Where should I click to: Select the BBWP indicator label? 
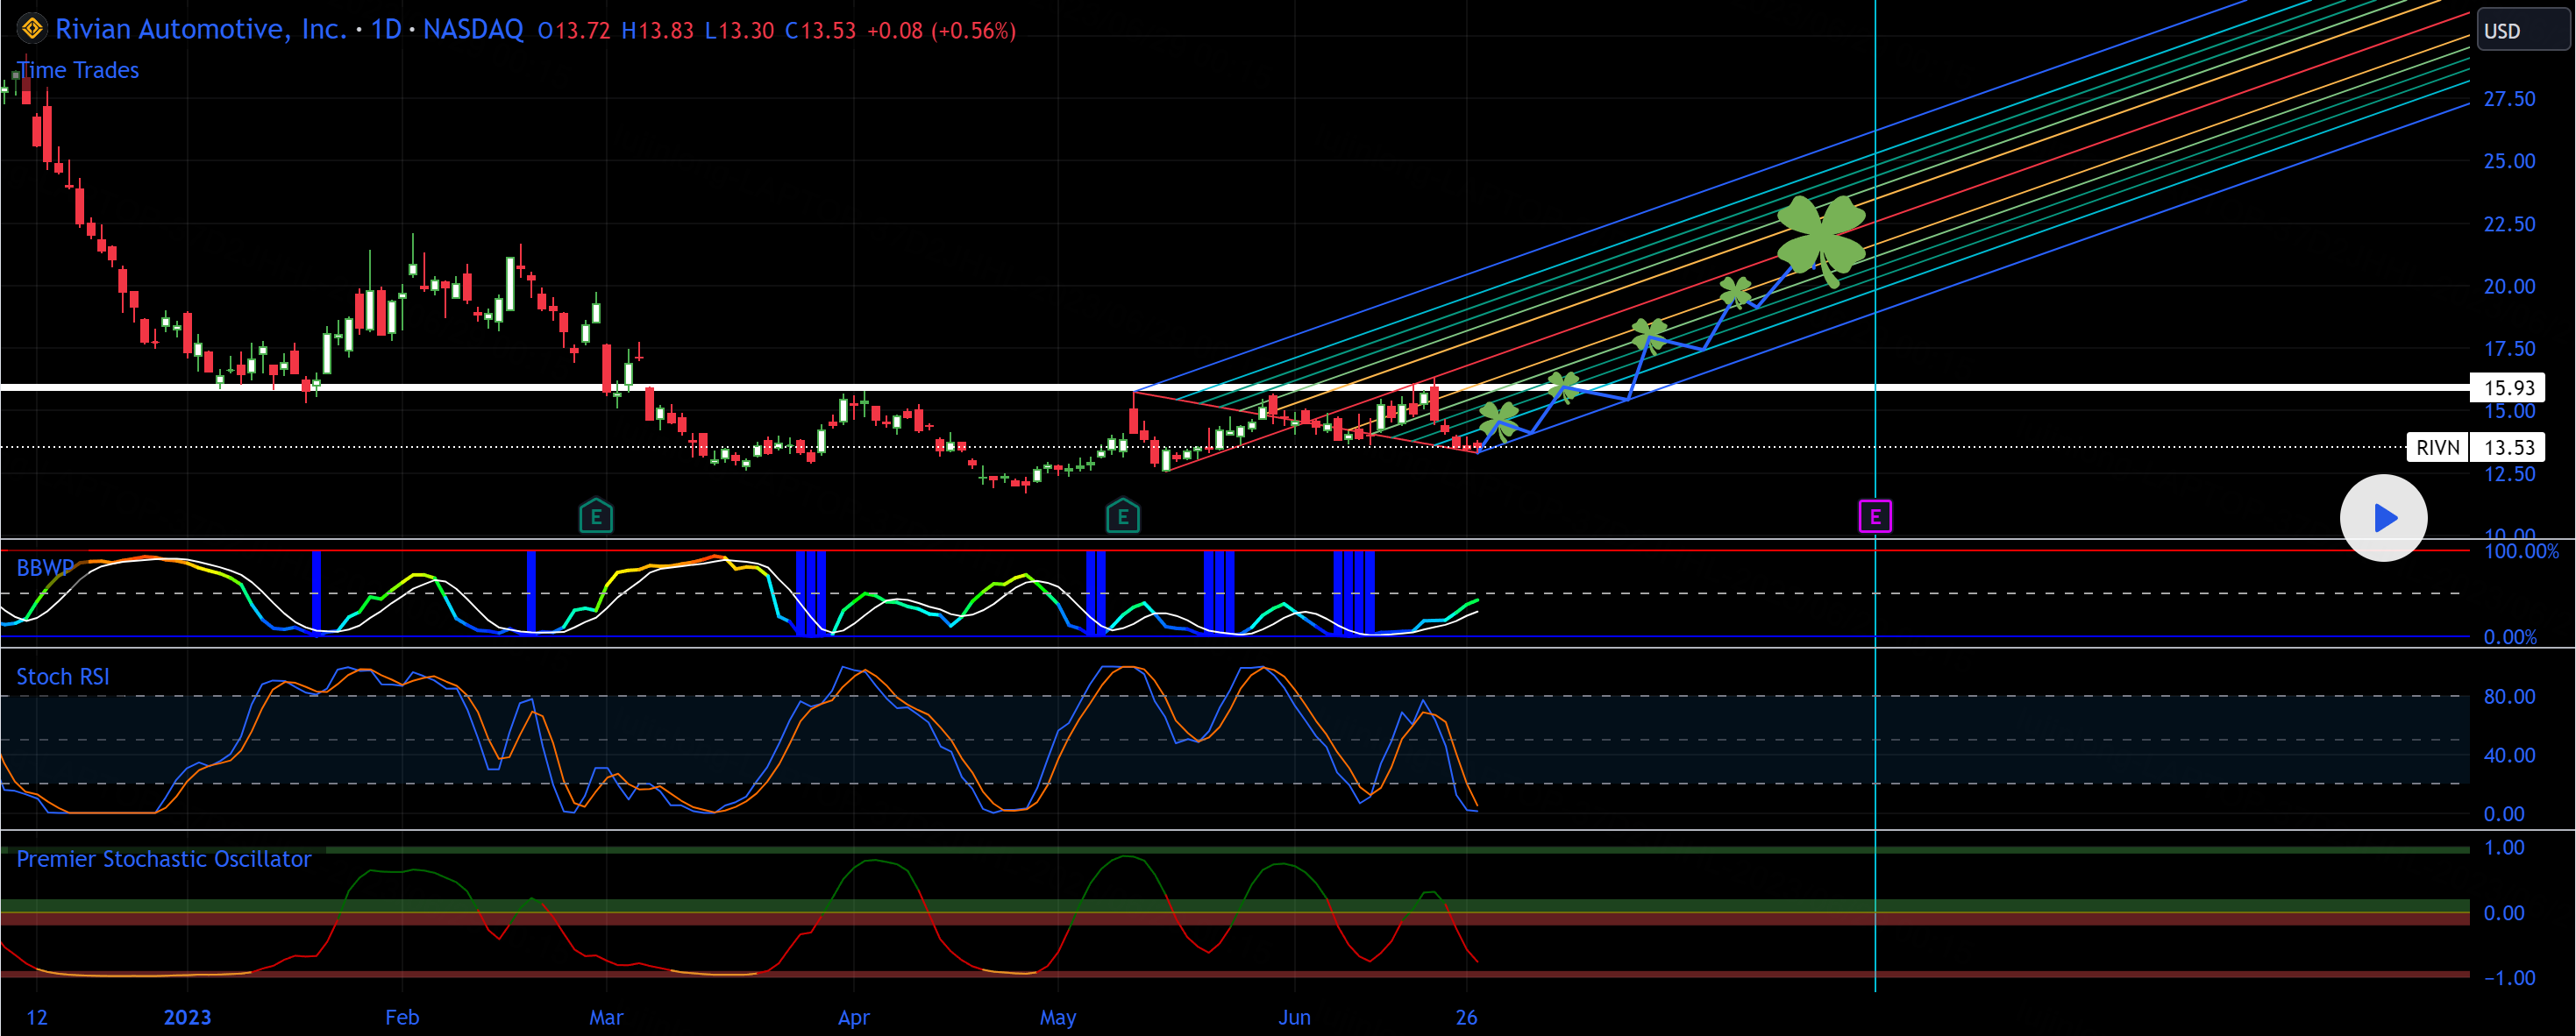(44, 568)
